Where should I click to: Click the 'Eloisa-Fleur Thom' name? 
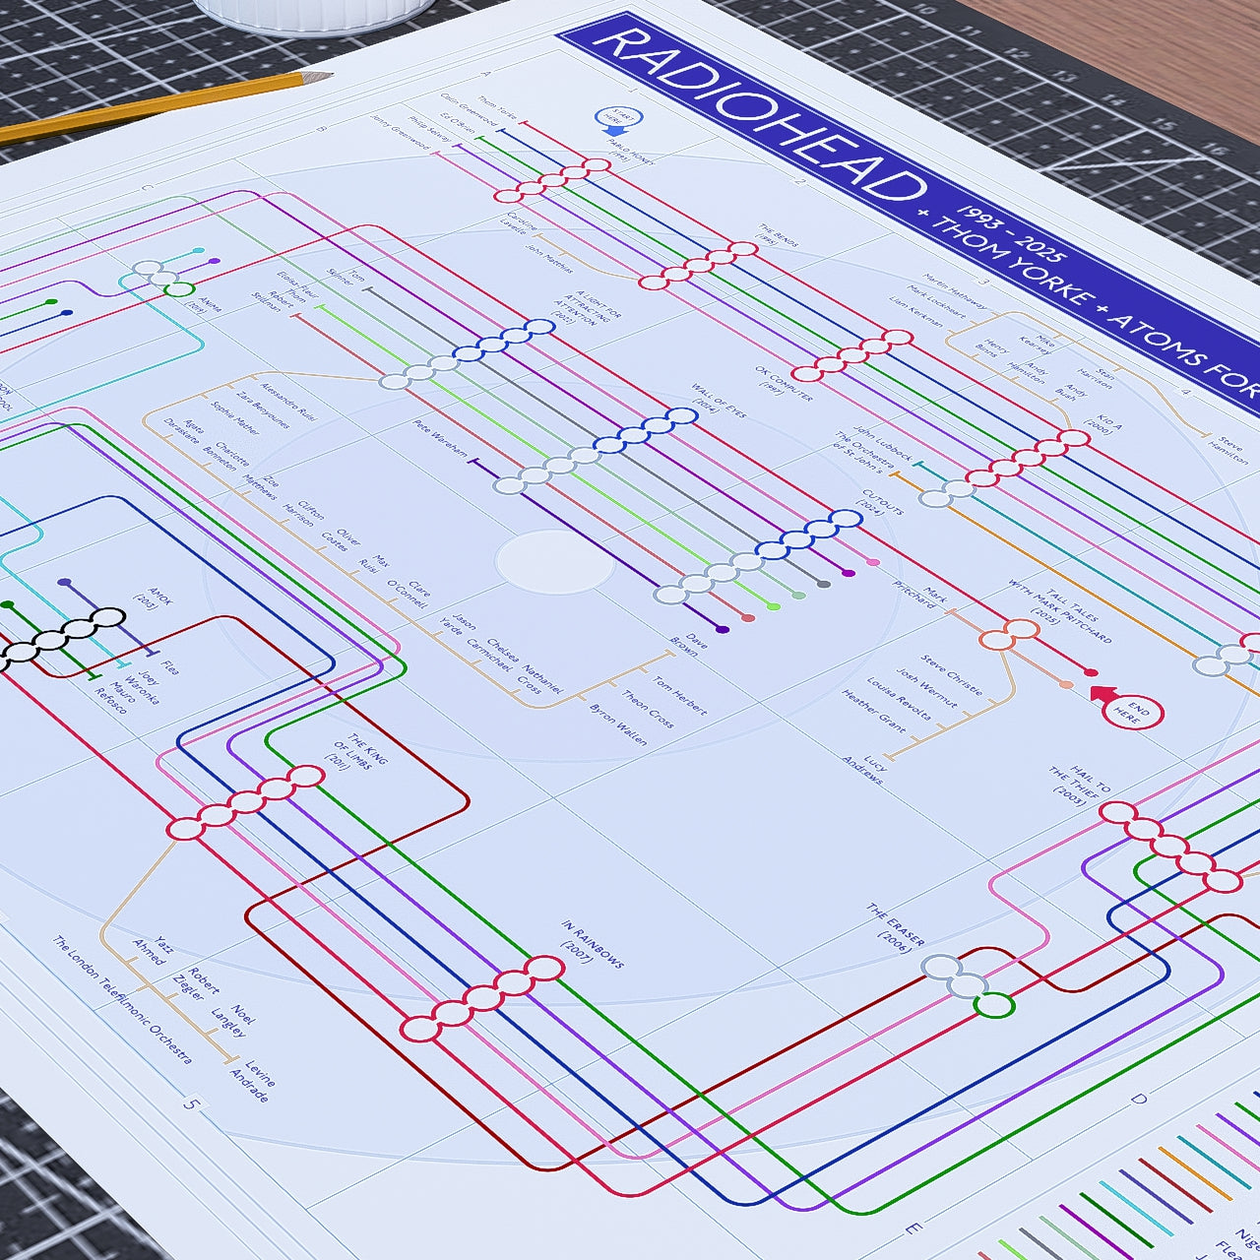299,287
